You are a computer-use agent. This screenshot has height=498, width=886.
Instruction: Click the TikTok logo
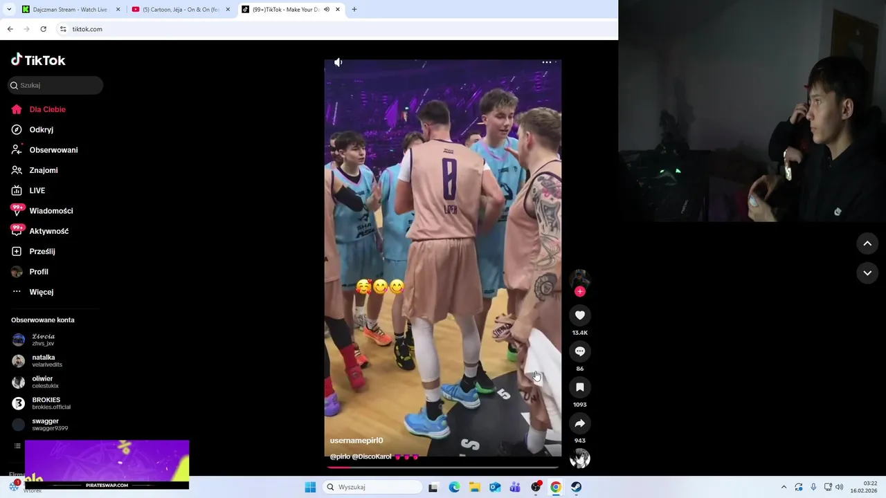pos(38,60)
